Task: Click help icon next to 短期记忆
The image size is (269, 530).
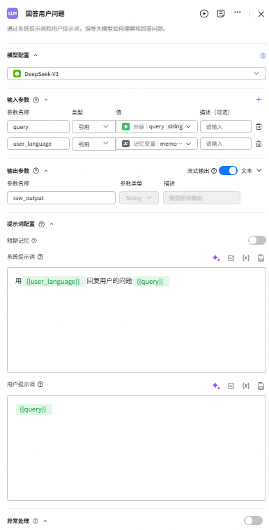Action: 33,241
